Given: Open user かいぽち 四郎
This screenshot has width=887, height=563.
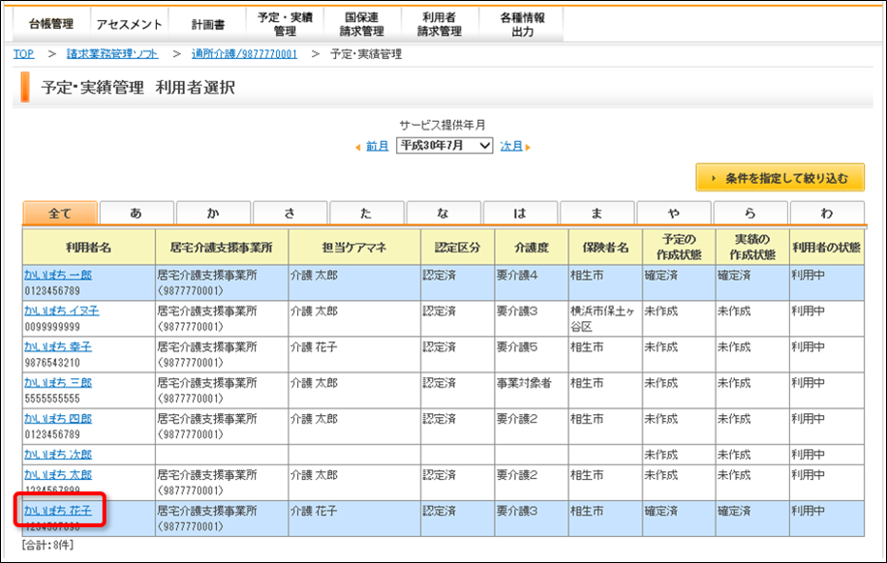Looking at the screenshot, I should [x=58, y=419].
